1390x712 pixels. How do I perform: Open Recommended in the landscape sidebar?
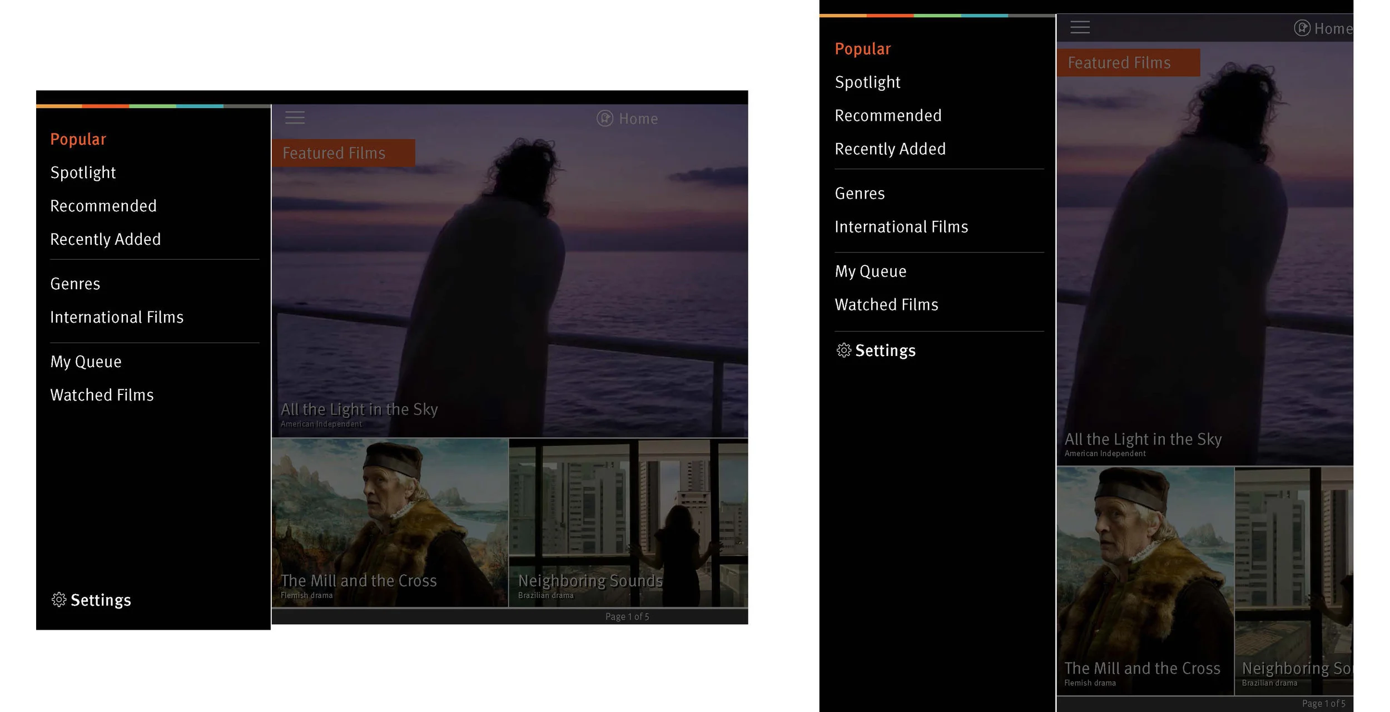(x=103, y=206)
